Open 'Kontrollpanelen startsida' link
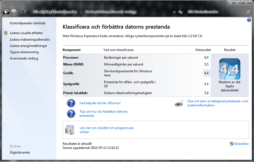Image resolution: width=254 pixels, height=162 pixels. coord(27,23)
